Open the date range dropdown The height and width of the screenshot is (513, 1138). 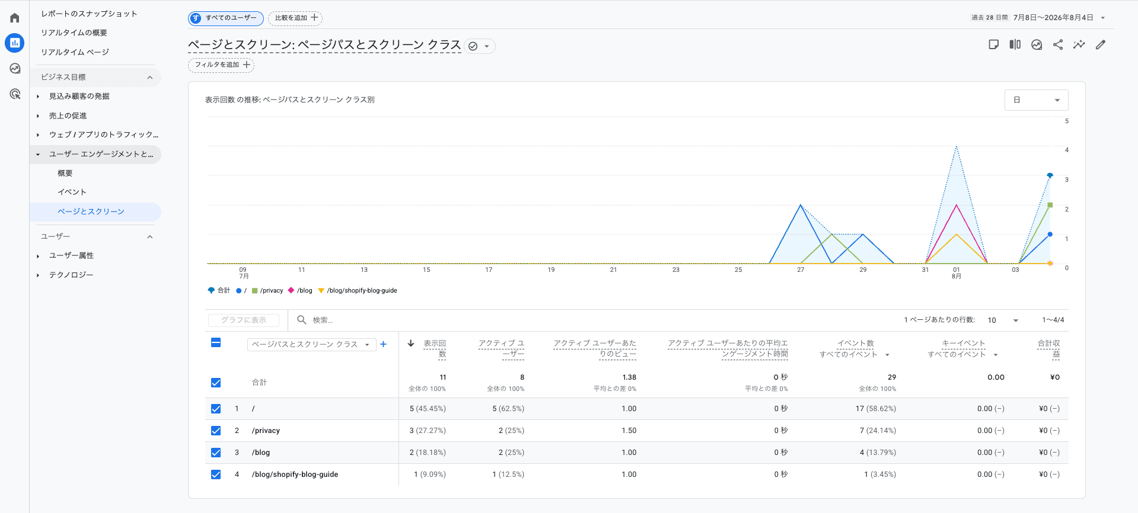click(1103, 18)
